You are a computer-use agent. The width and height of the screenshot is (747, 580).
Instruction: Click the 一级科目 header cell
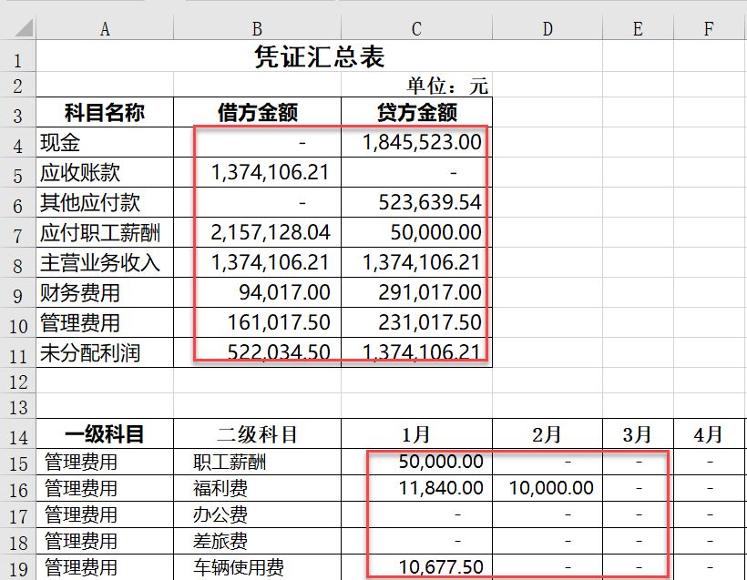(105, 434)
